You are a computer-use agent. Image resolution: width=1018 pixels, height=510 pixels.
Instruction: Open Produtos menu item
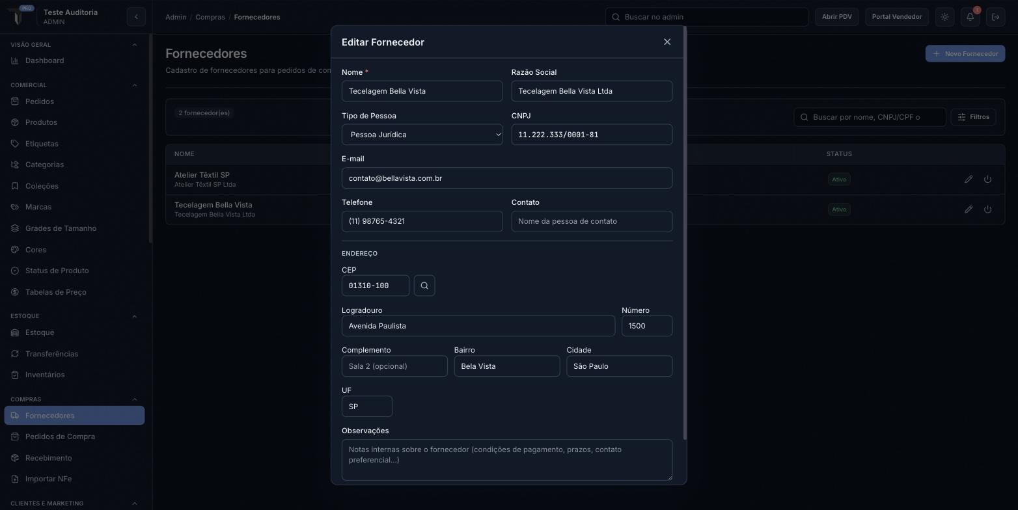point(74,122)
